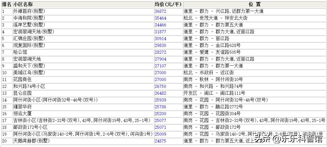Open price link 28272
The height and width of the screenshot is (147, 327).
(x=160, y=52)
